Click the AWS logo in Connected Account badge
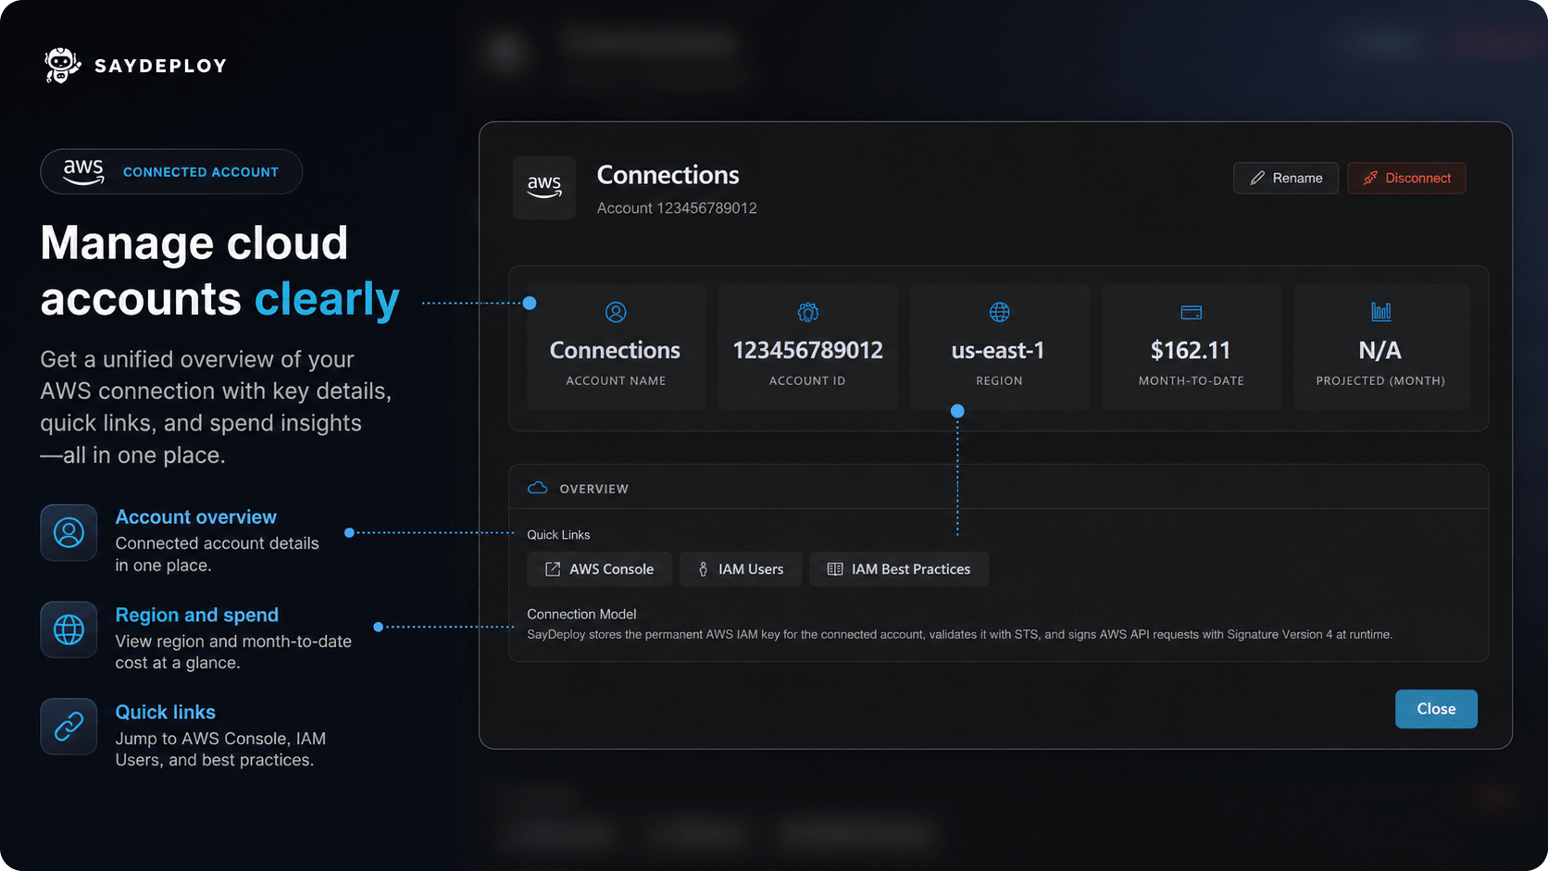The width and height of the screenshot is (1548, 871). [83, 171]
